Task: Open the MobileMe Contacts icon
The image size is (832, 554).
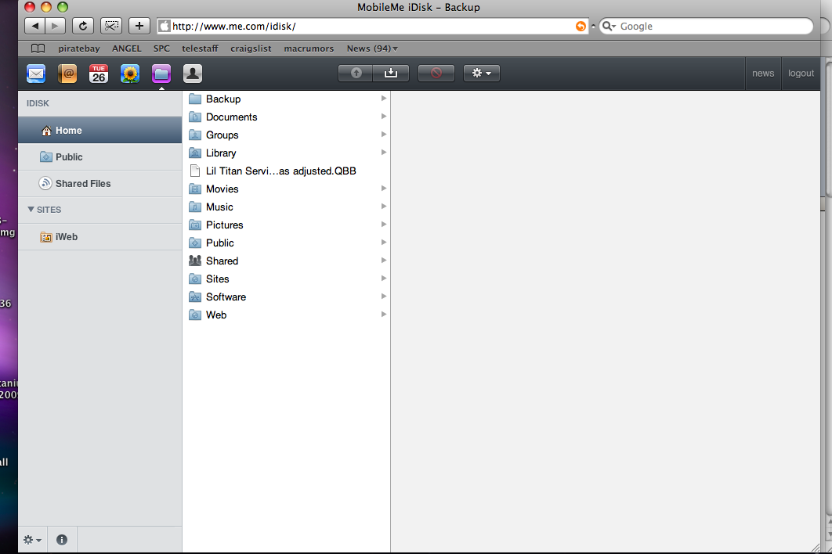Action: pos(67,74)
